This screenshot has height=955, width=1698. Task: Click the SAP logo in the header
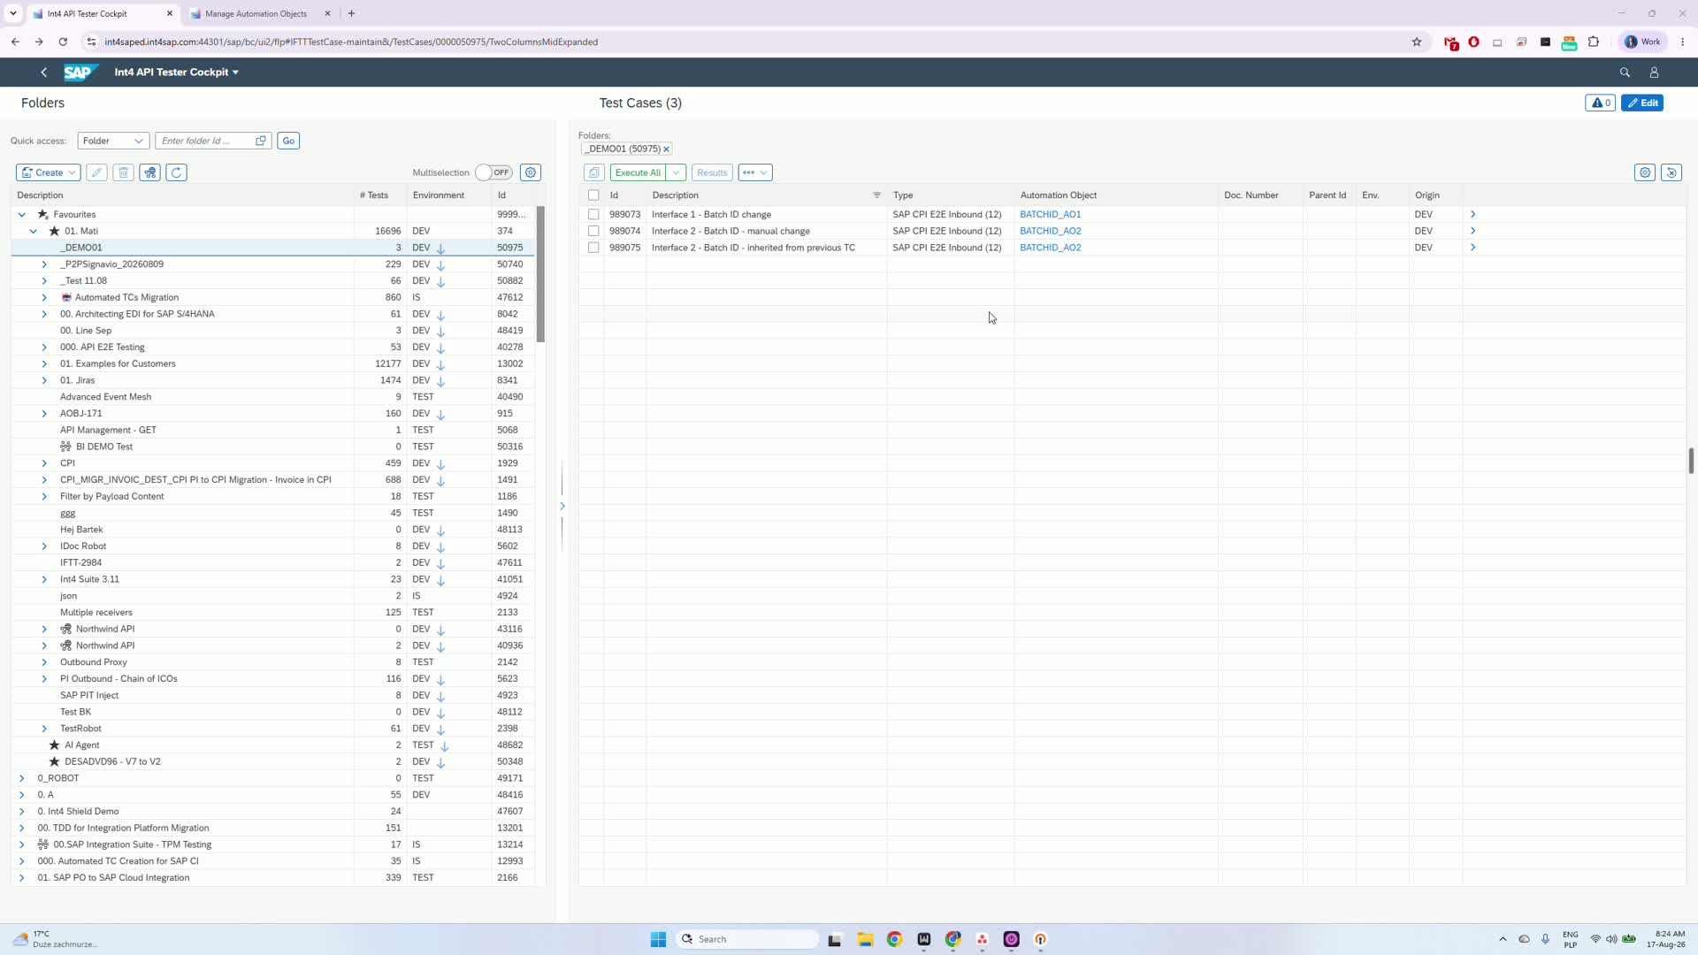80,73
